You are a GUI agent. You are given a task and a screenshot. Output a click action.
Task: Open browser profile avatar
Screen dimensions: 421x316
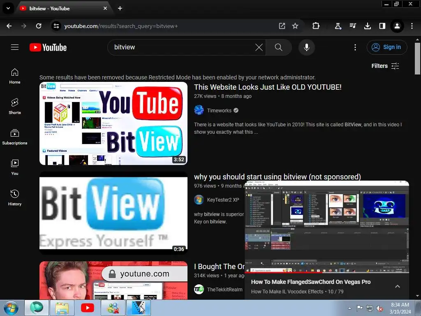397,26
